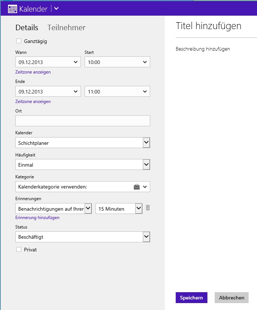This screenshot has width=257, height=310.
Task: Click Zeitzone anzeigen under the end date
Action: [33, 102]
